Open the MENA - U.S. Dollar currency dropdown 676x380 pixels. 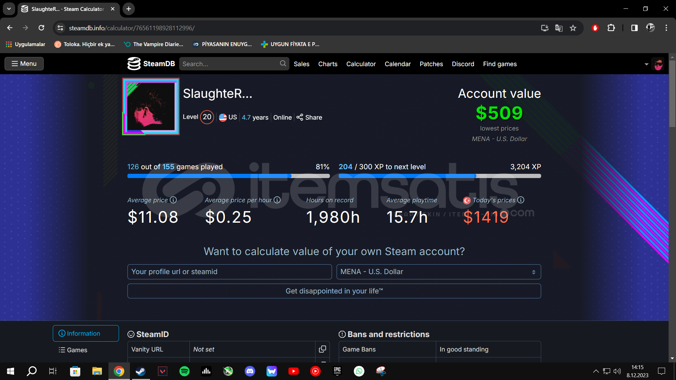point(439,272)
